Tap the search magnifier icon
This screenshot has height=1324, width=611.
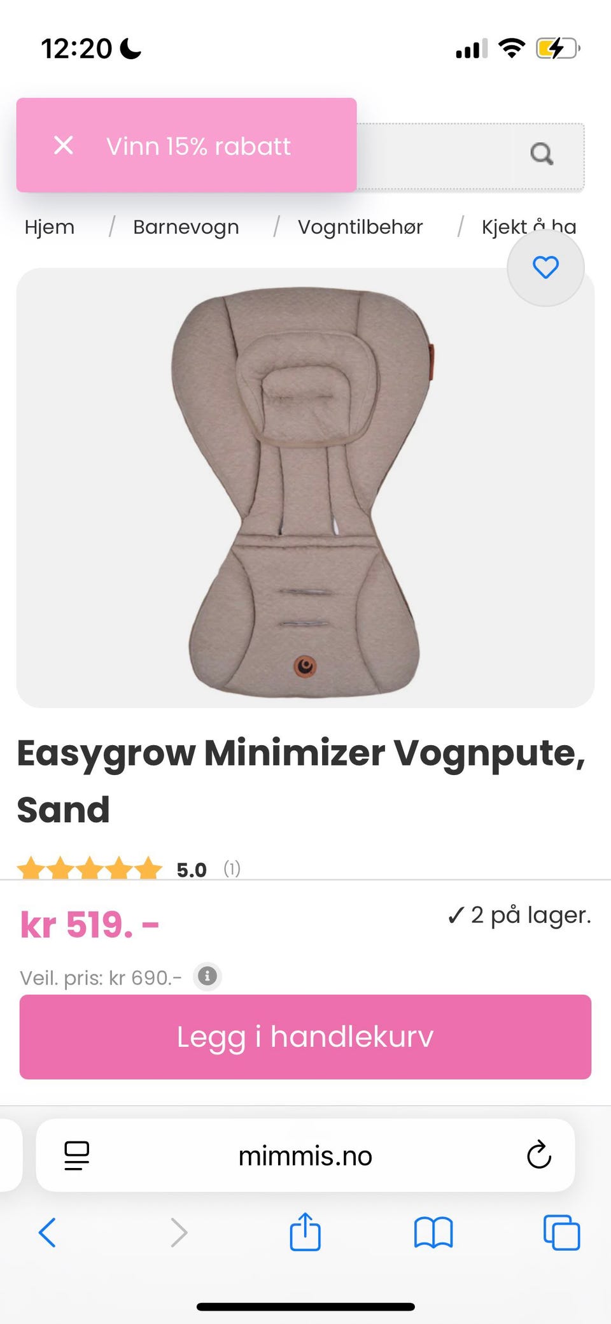tap(542, 153)
